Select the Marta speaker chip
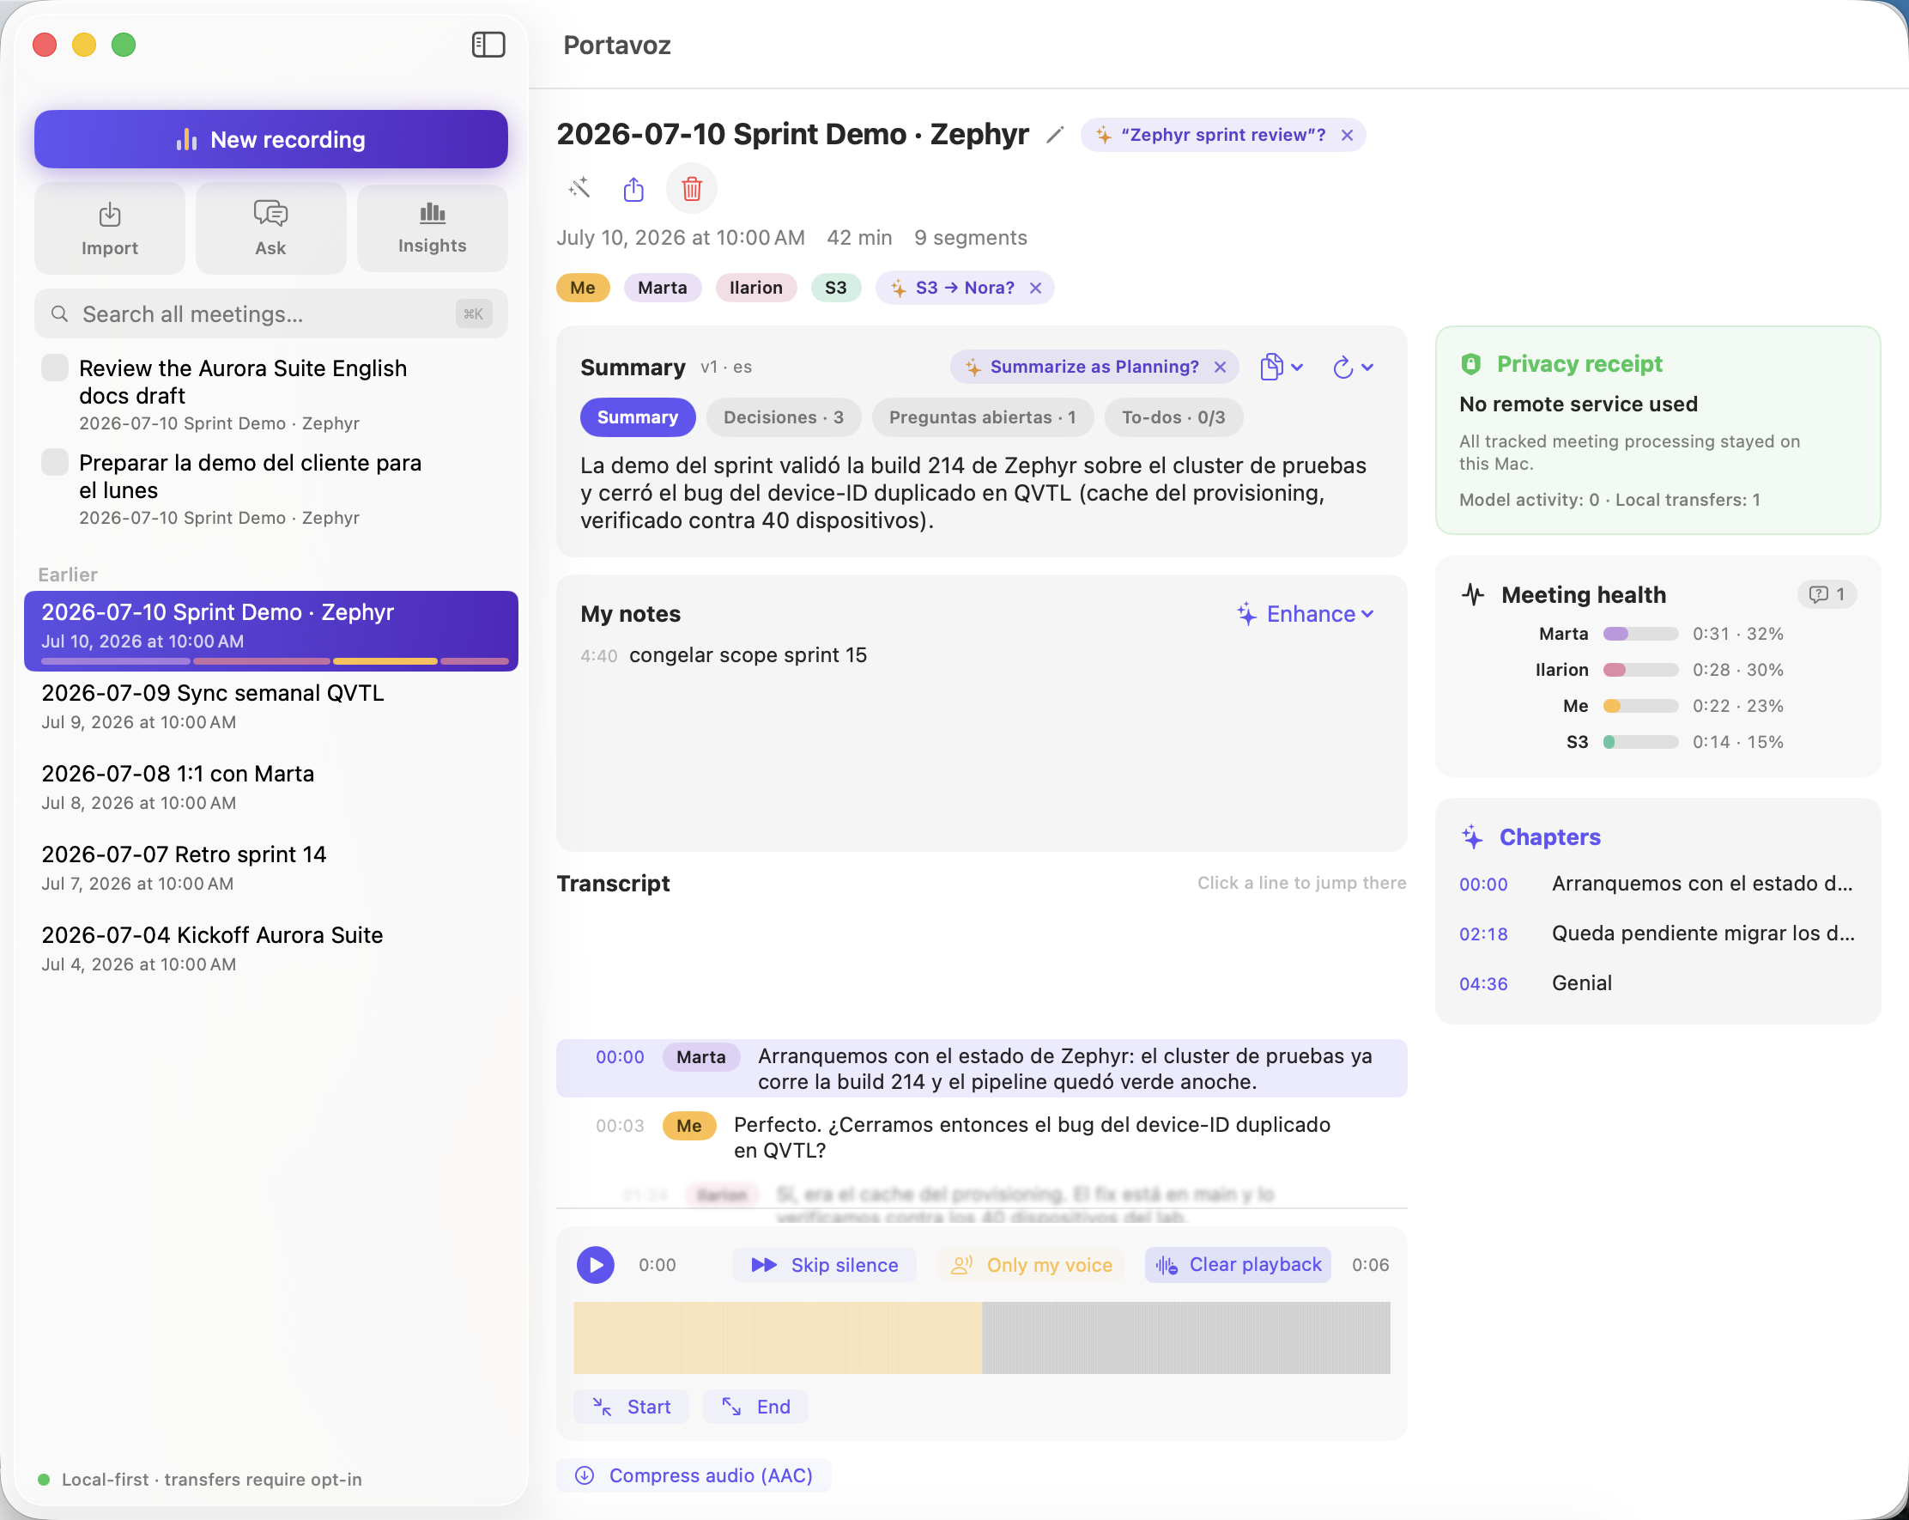The image size is (1909, 1520). point(663,288)
